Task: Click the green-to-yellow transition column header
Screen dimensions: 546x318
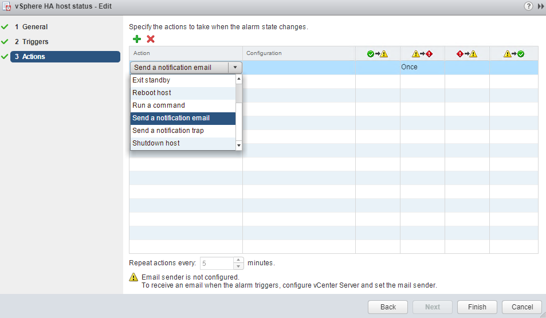Action: pos(378,54)
